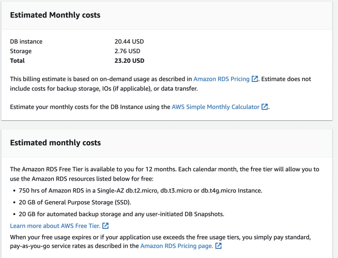Open Learn more about AWS Free Tier
Image resolution: width=338 pixels, height=258 pixels.
pos(55,226)
